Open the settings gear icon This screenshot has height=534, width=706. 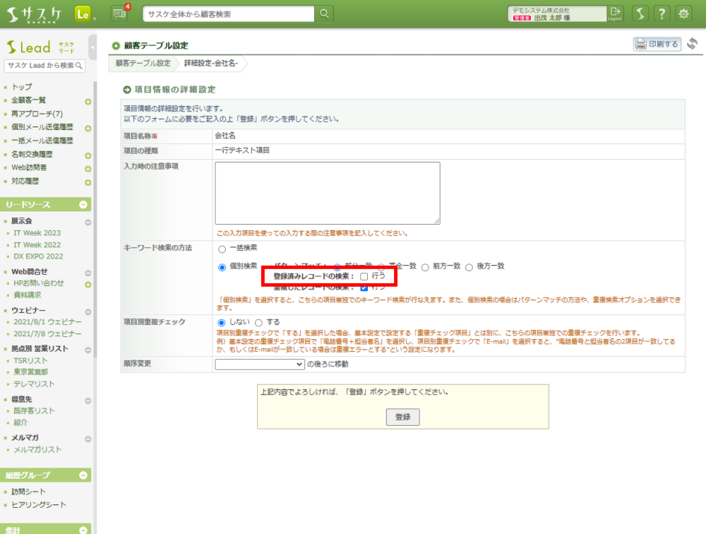coord(683,13)
